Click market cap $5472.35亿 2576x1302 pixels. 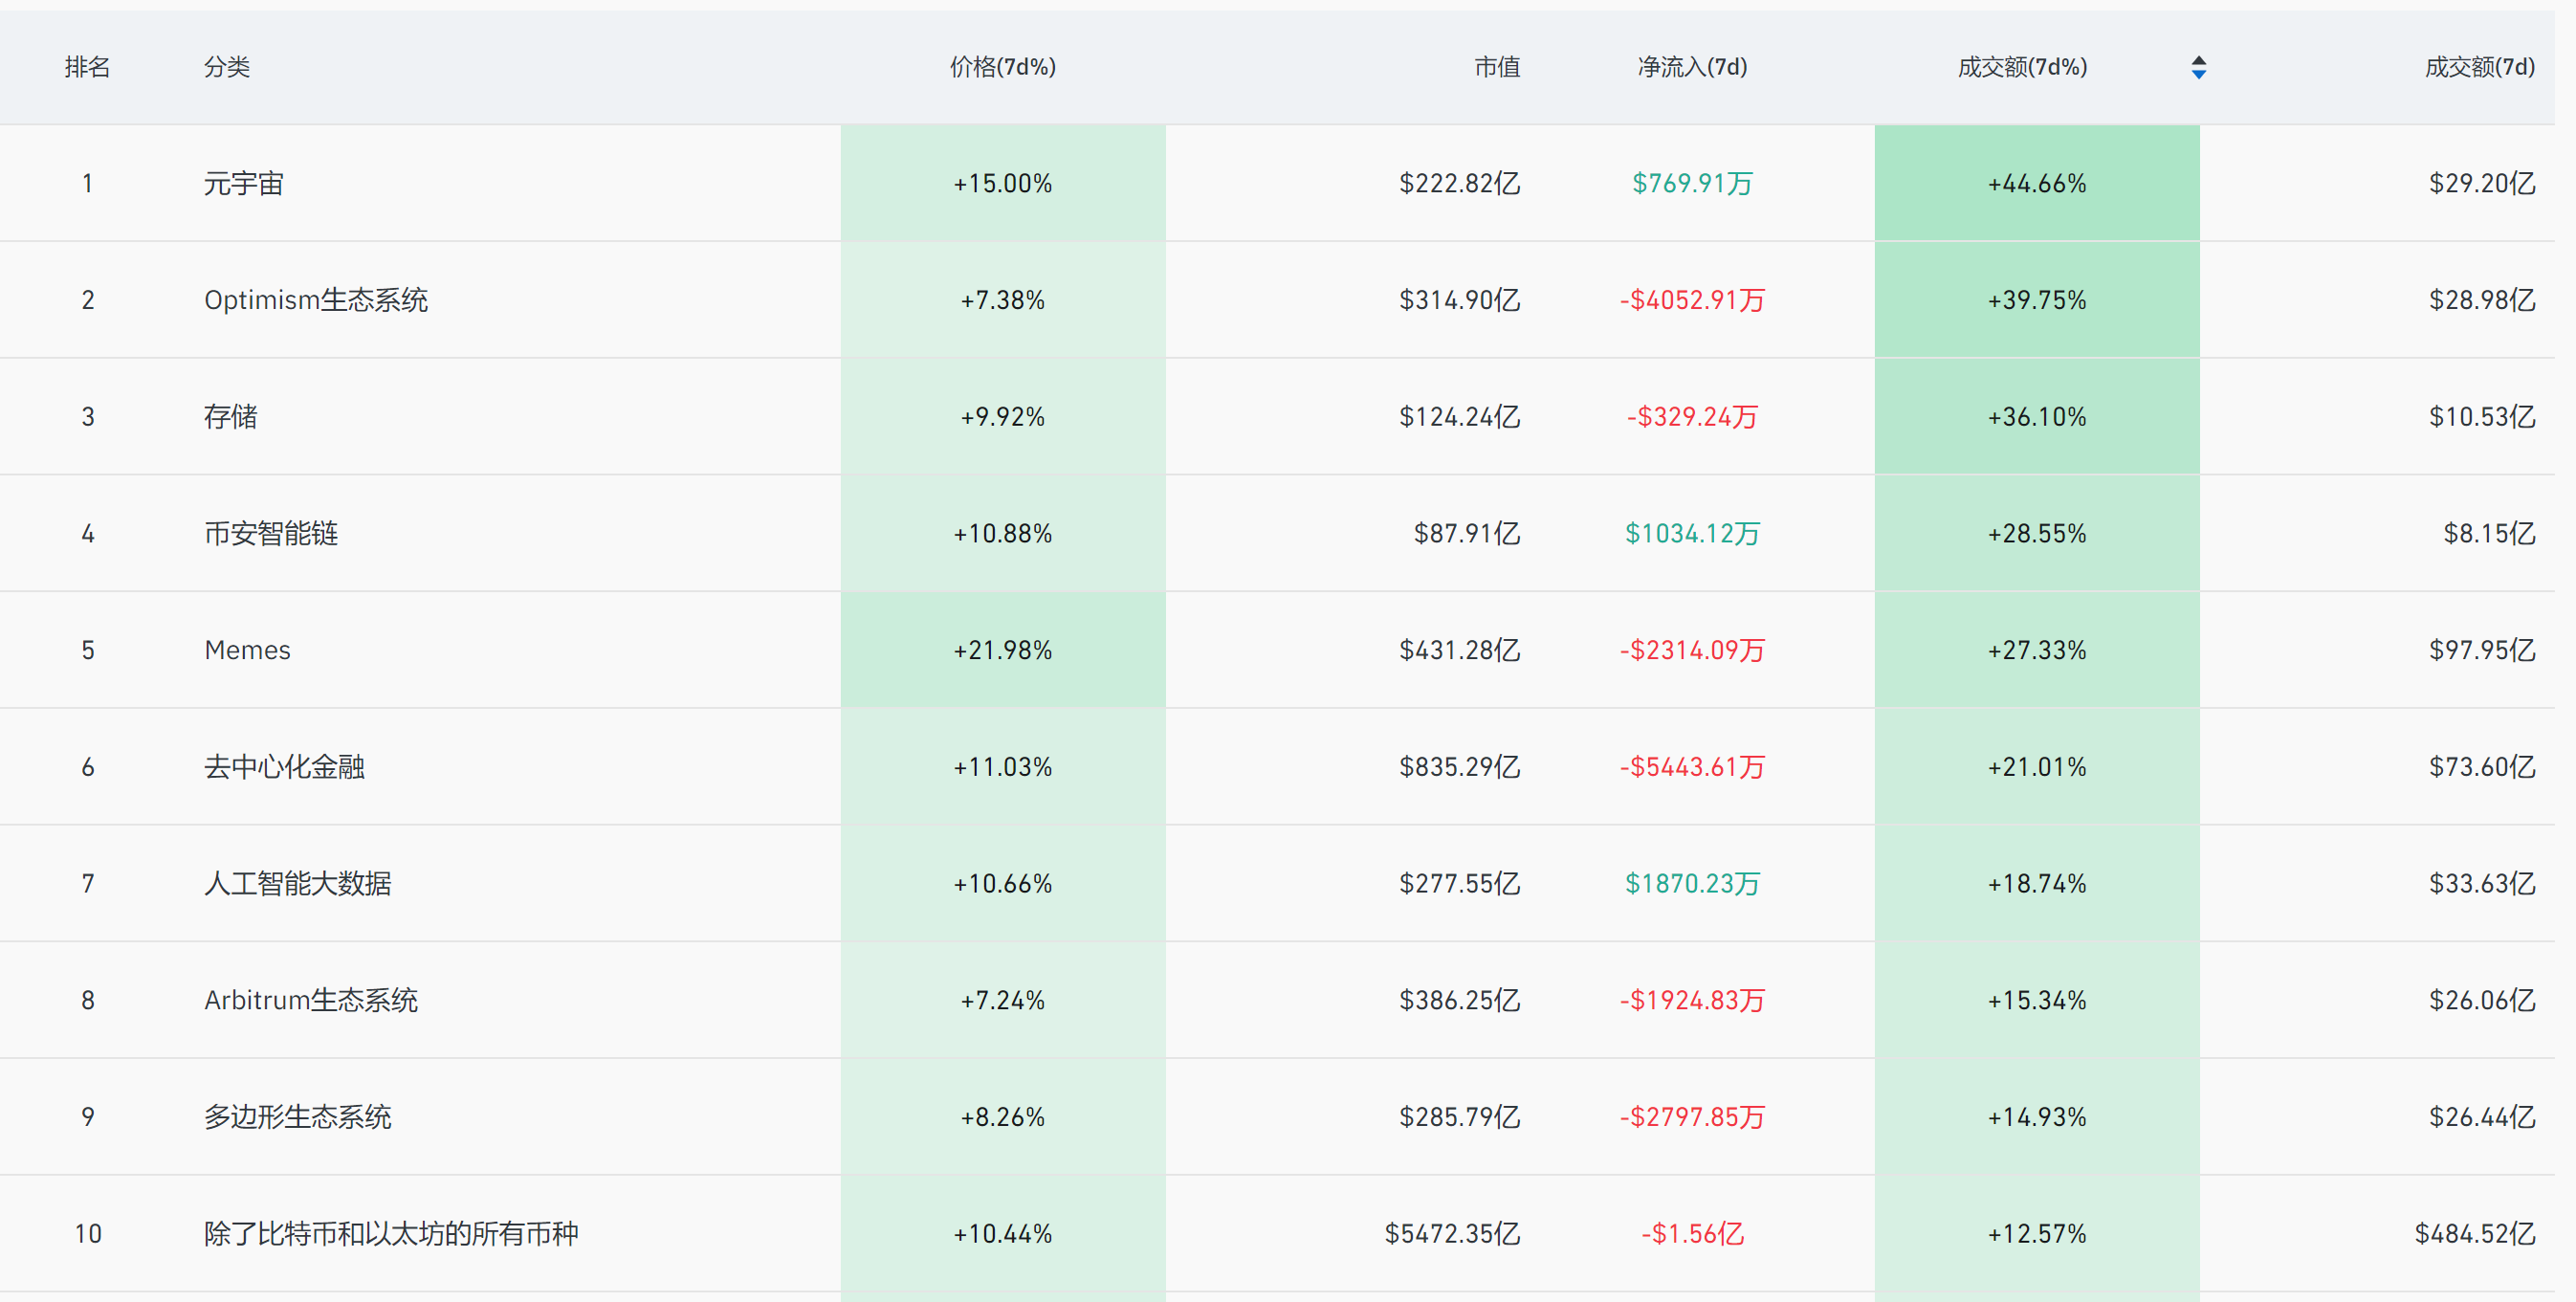click(1452, 1234)
